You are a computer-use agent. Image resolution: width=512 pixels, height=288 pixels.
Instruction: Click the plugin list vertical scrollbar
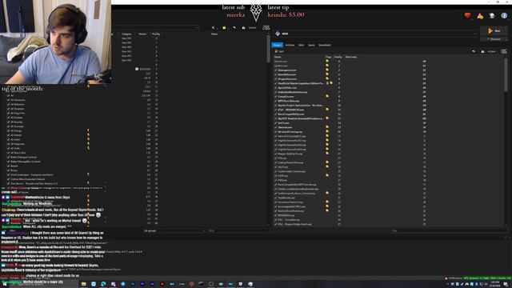tap(506, 75)
